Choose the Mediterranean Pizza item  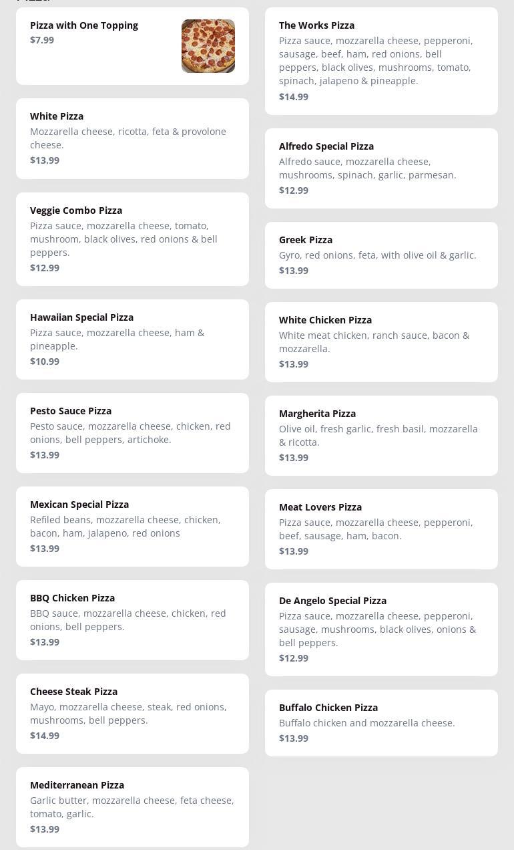click(132, 807)
